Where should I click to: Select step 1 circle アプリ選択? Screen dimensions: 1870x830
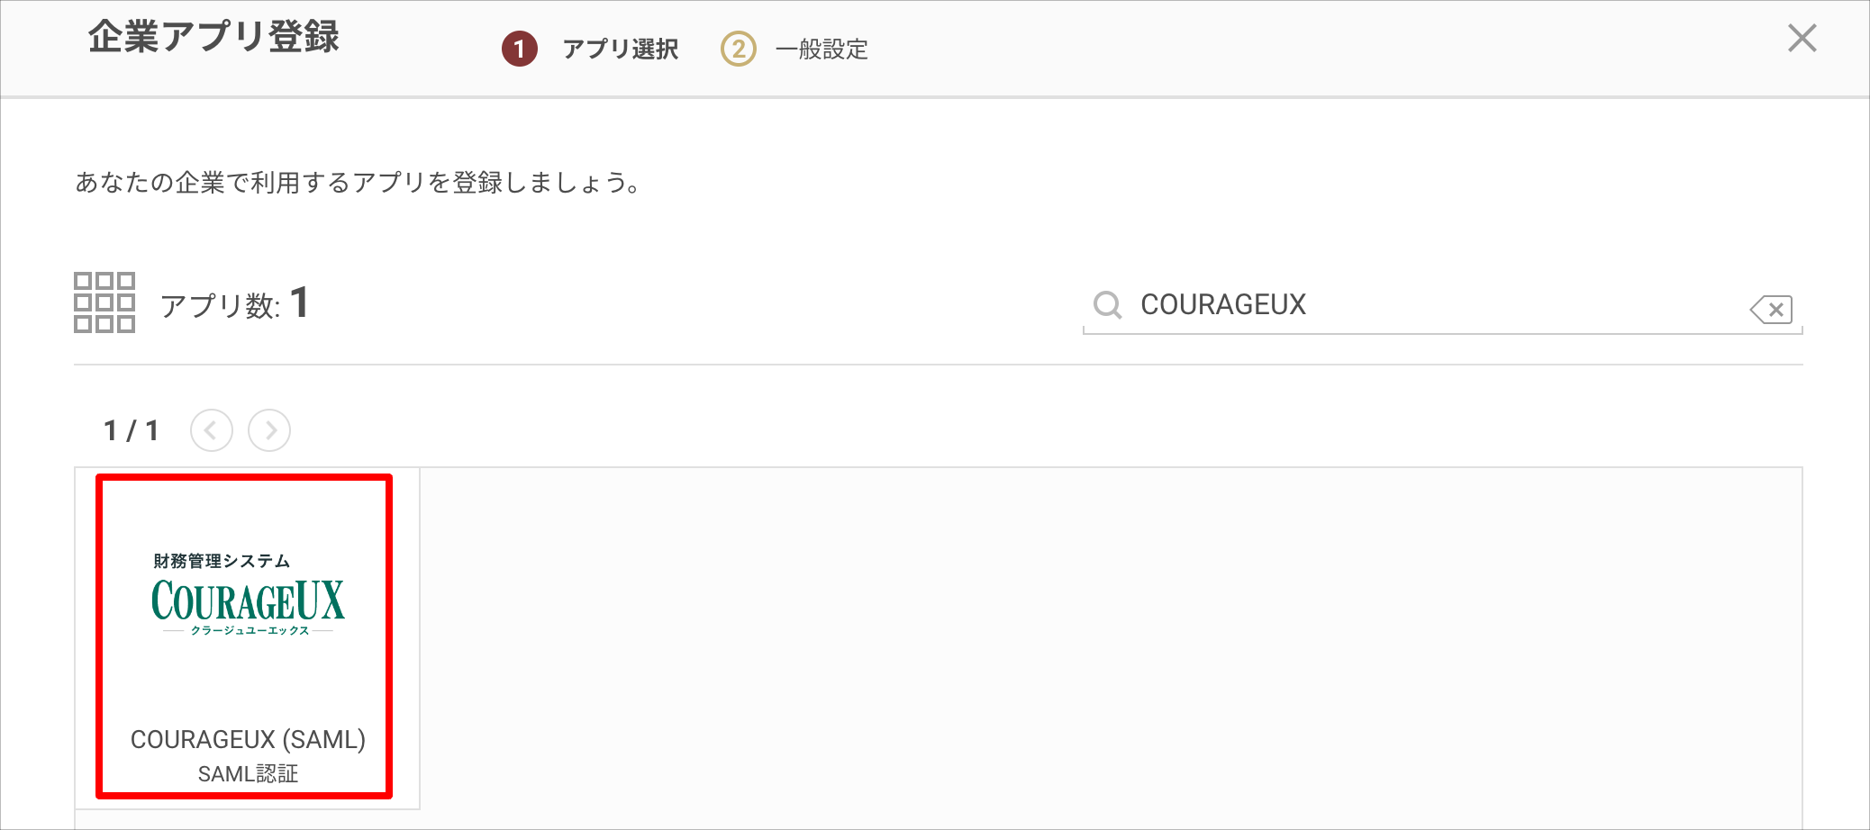pos(520,49)
